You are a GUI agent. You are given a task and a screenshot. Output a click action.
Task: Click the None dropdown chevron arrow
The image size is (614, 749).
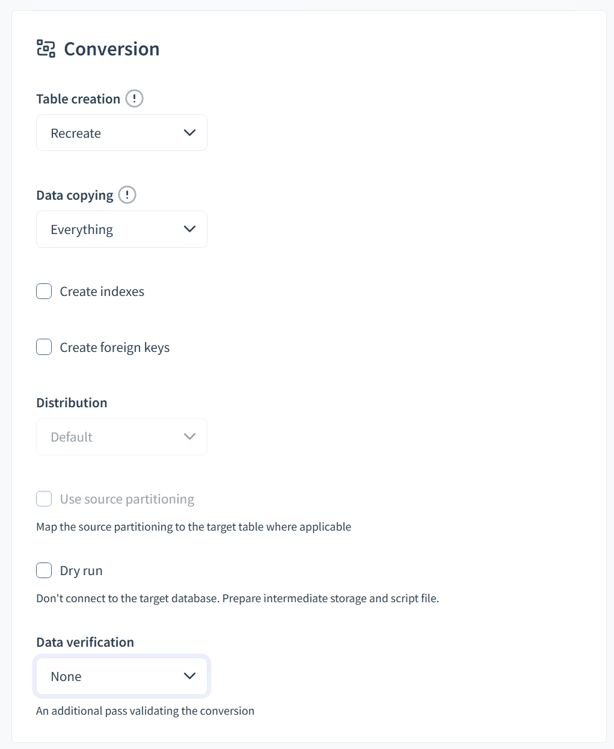(x=189, y=676)
